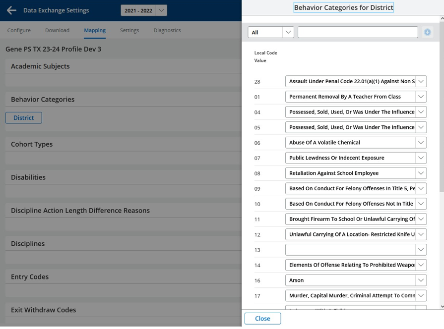The image size is (444, 329).
Task: Expand the Arson mapping dropdown
Action: coord(421,280)
